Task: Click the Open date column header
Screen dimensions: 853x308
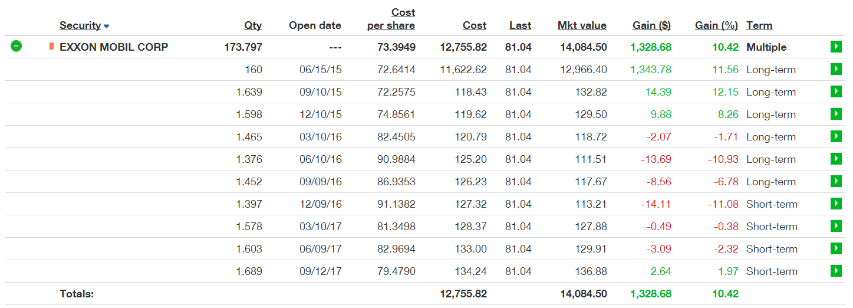Action: (315, 25)
